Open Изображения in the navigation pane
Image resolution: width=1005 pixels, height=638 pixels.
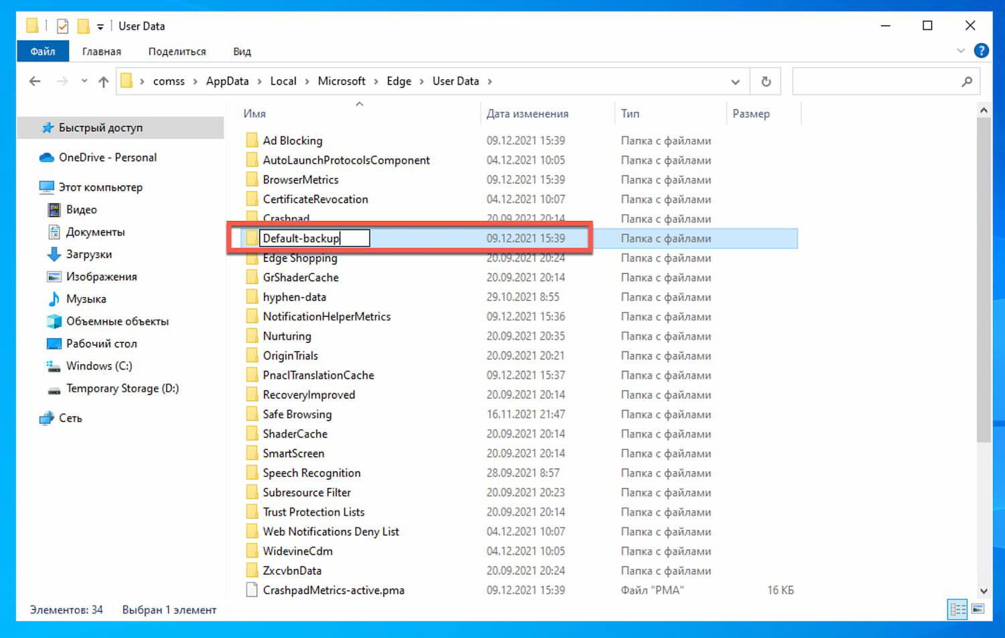tap(101, 276)
